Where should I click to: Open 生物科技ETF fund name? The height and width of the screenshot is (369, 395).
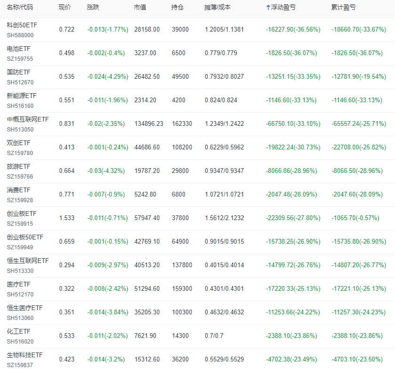point(24,355)
